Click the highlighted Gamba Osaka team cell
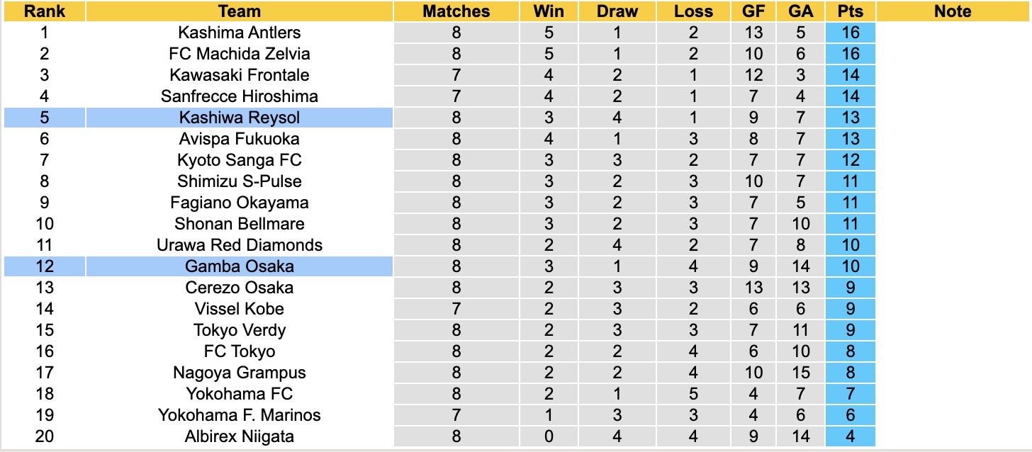 240,266
